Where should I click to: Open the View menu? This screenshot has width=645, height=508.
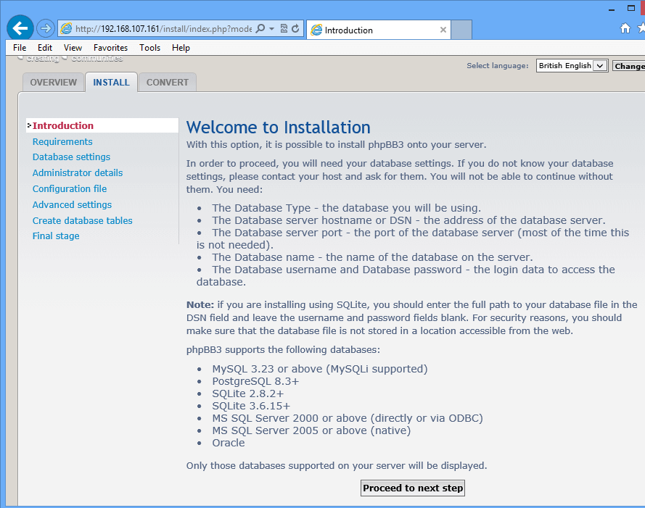pyautogui.click(x=73, y=48)
